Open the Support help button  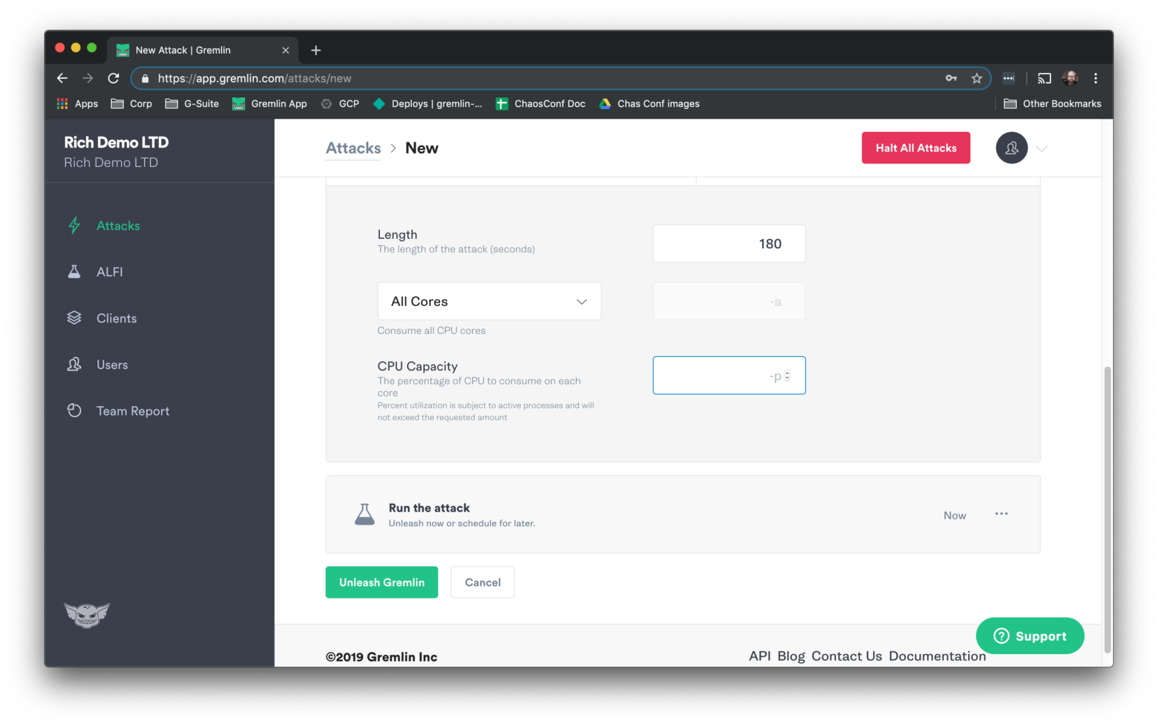tap(1029, 636)
